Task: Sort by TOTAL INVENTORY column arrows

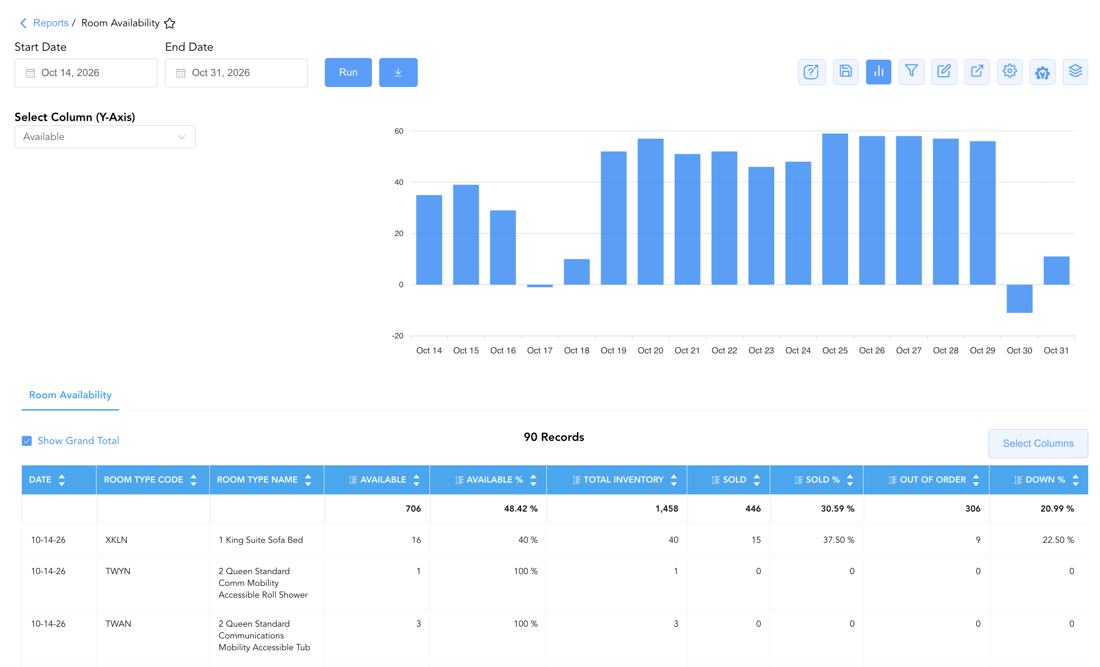Action: 674,480
